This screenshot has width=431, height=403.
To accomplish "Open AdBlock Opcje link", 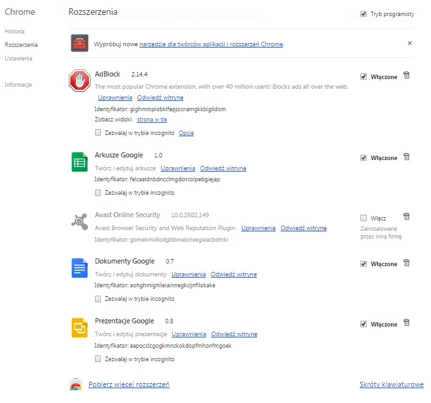I will click(186, 133).
